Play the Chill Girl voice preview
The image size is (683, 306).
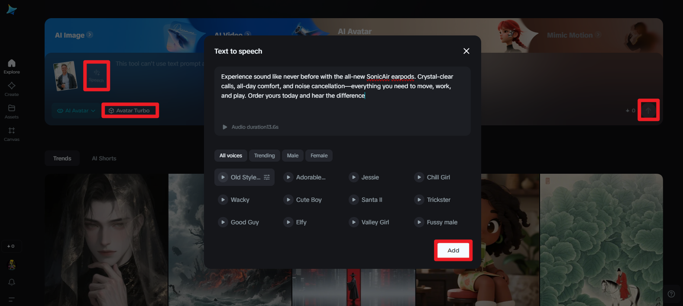(419, 177)
